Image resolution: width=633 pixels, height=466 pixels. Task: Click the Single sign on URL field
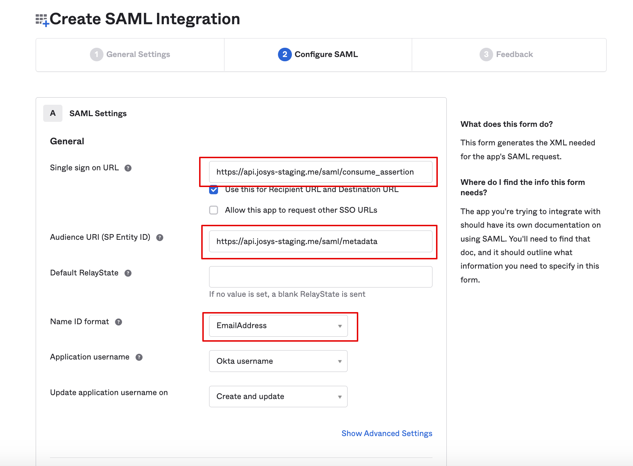tap(320, 172)
